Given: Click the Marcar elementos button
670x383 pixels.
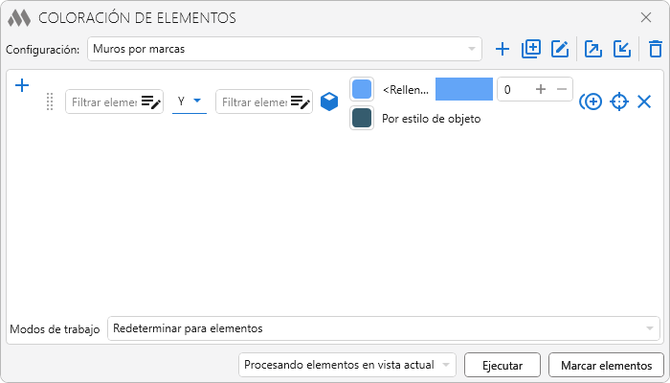Looking at the screenshot, I should point(606,365).
